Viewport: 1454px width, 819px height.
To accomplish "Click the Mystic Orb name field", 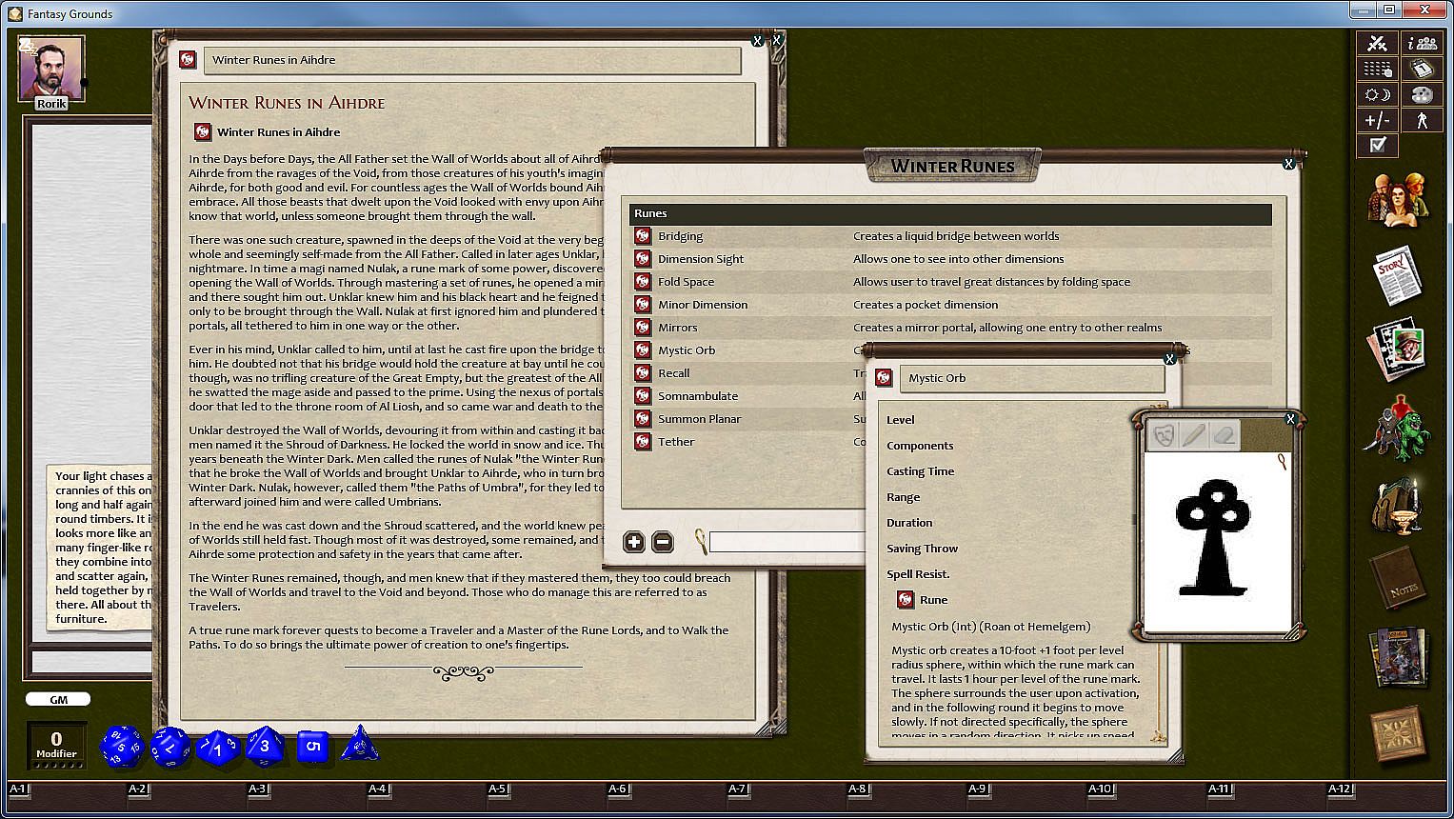I will (1031, 378).
